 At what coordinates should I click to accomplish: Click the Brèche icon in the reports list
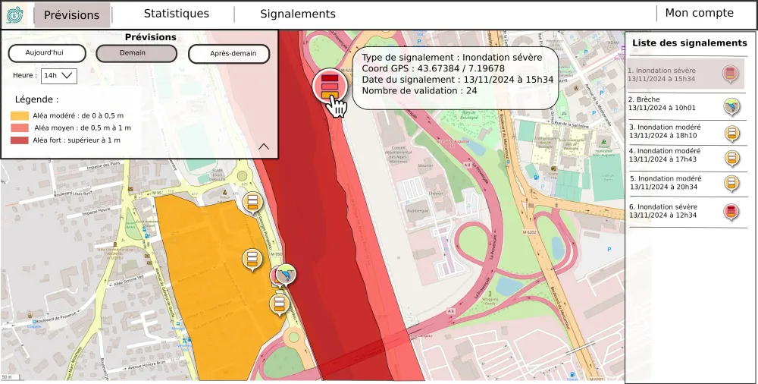pos(731,106)
